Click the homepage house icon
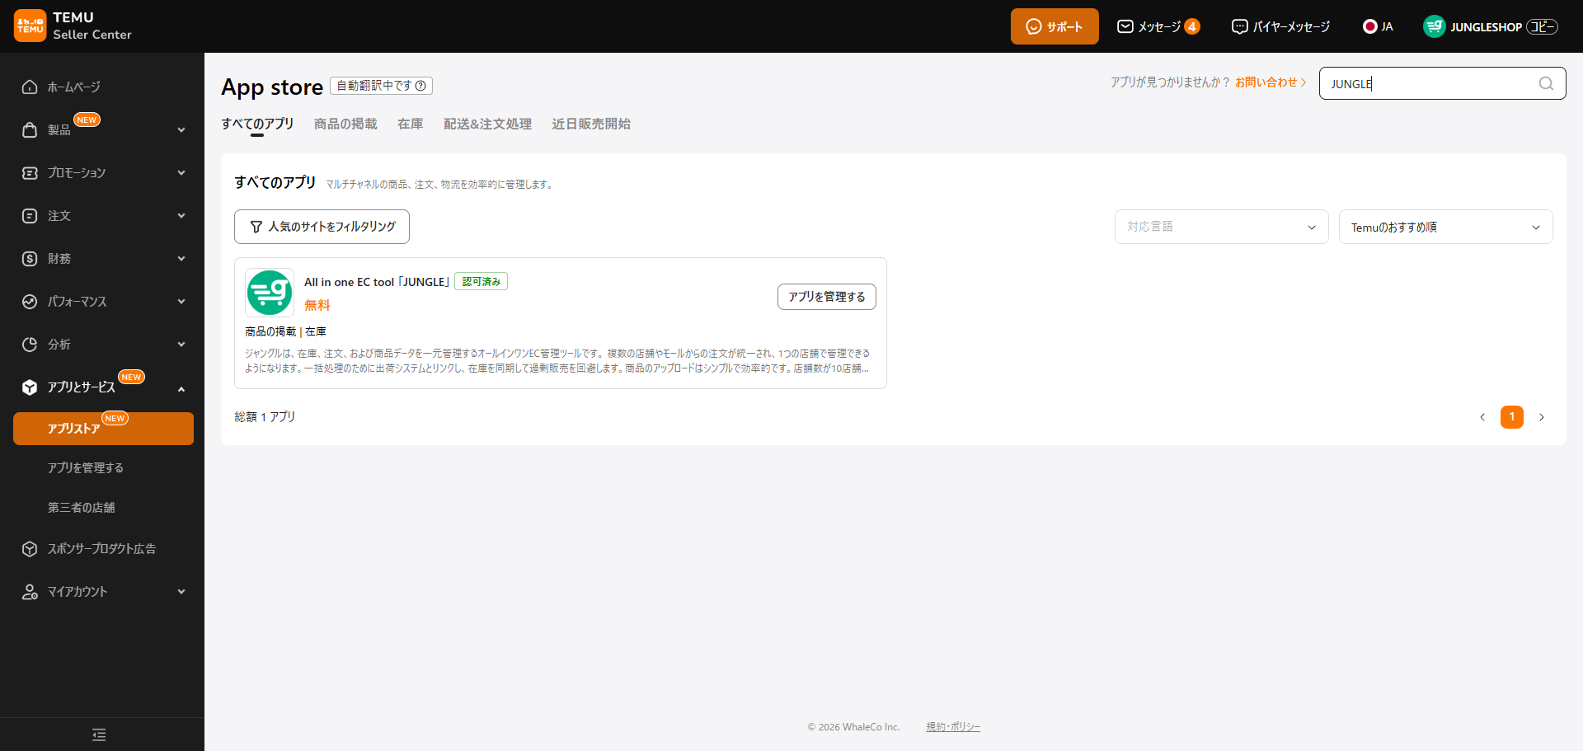The image size is (1583, 751). pos(30,87)
